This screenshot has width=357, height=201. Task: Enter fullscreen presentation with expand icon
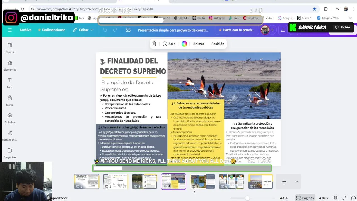344,198
